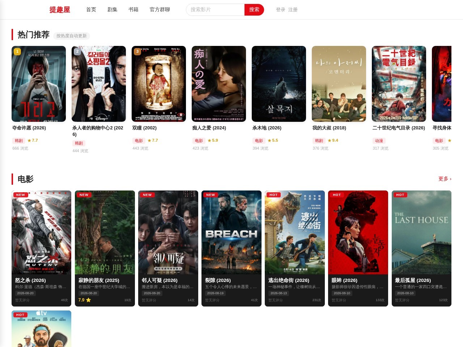The image size is (463, 347).
Task: Click the 电影 tag under 杀木地
Action: click(x=259, y=141)
